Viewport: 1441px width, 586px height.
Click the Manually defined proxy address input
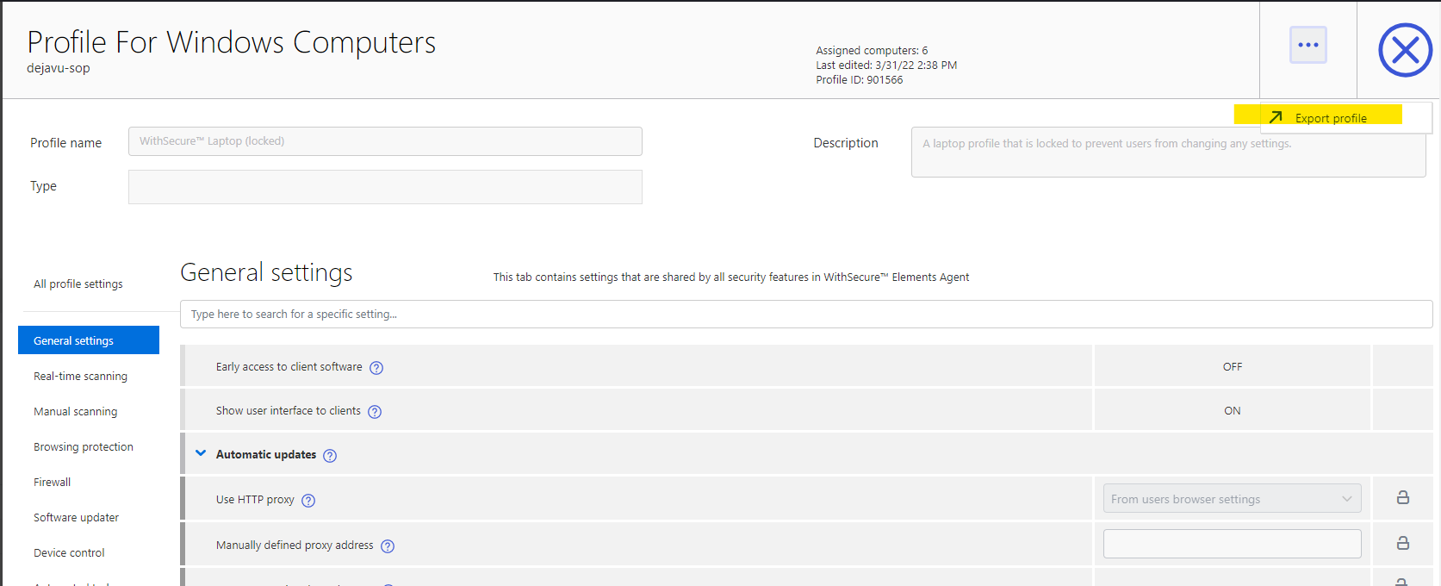1232,544
